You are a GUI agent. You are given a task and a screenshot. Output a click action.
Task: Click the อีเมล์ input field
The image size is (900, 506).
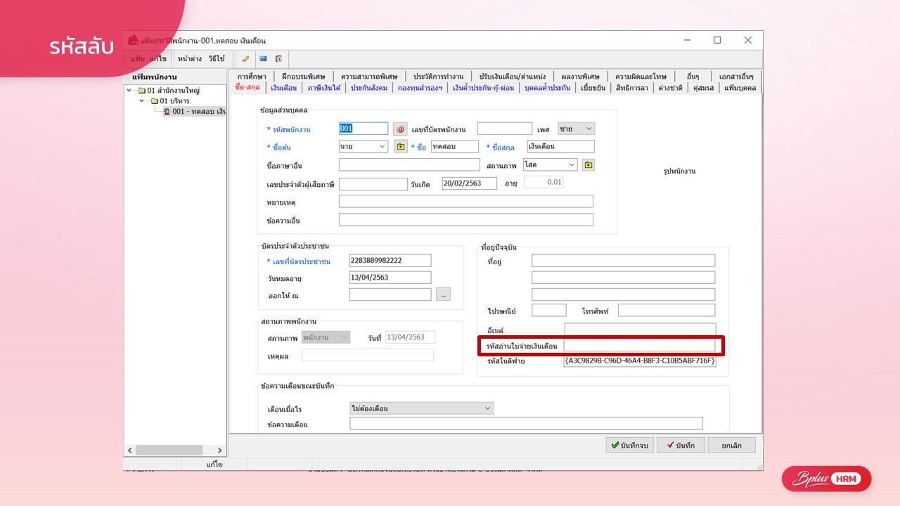click(640, 329)
